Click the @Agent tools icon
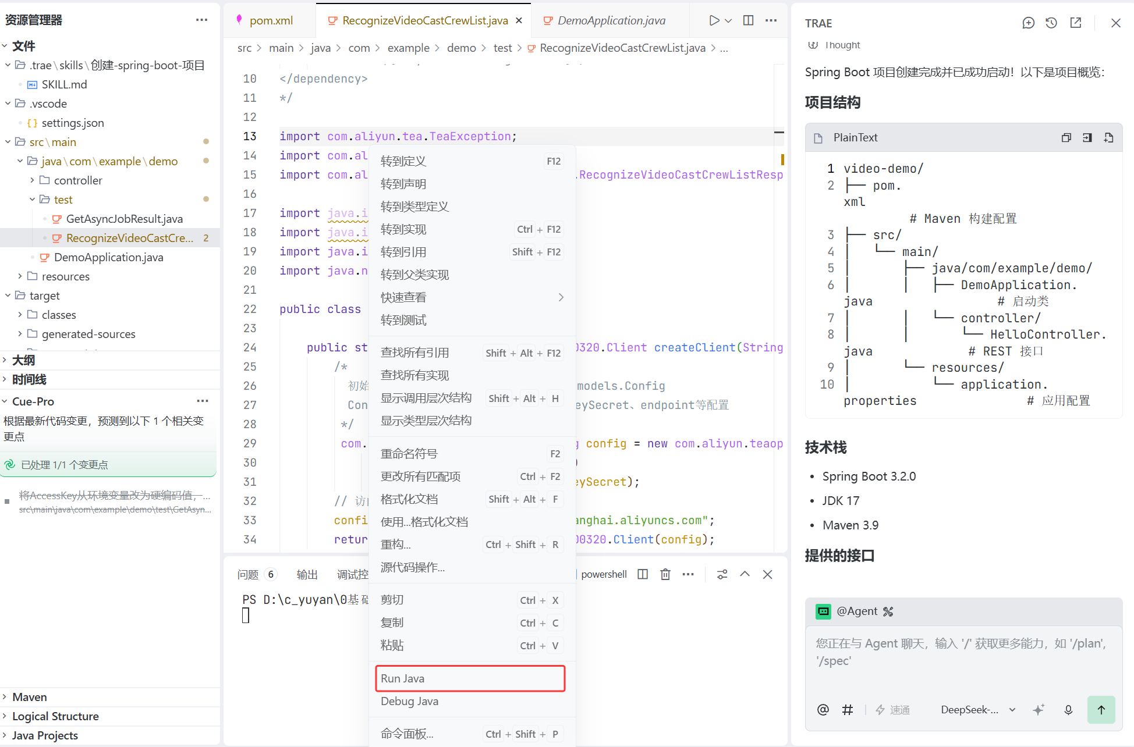Viewport: 1134px width, 747px height. pos(888,611)
